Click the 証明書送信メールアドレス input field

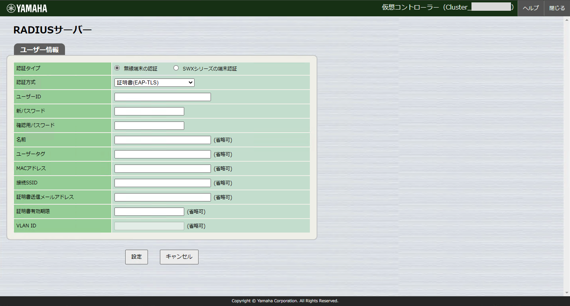(x=162, y=197)
